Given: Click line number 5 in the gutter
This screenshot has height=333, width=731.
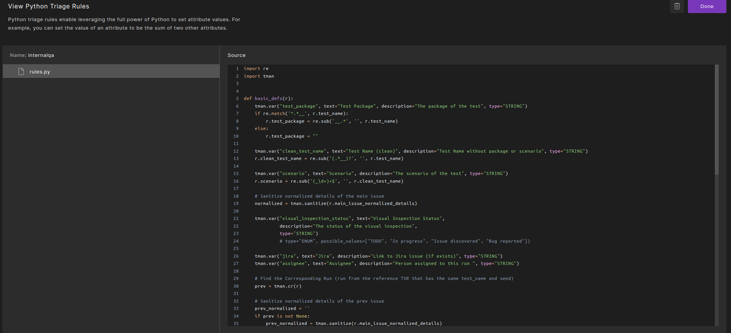Looking at the screenshot, I should coord(237,99).
